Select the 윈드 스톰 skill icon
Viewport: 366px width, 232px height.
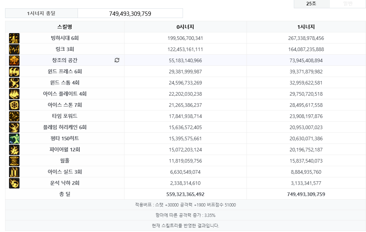[x=14, y=83]
